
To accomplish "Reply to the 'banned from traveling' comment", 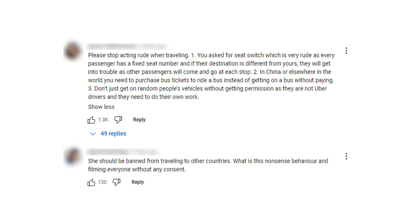I will tap(138, 182).
